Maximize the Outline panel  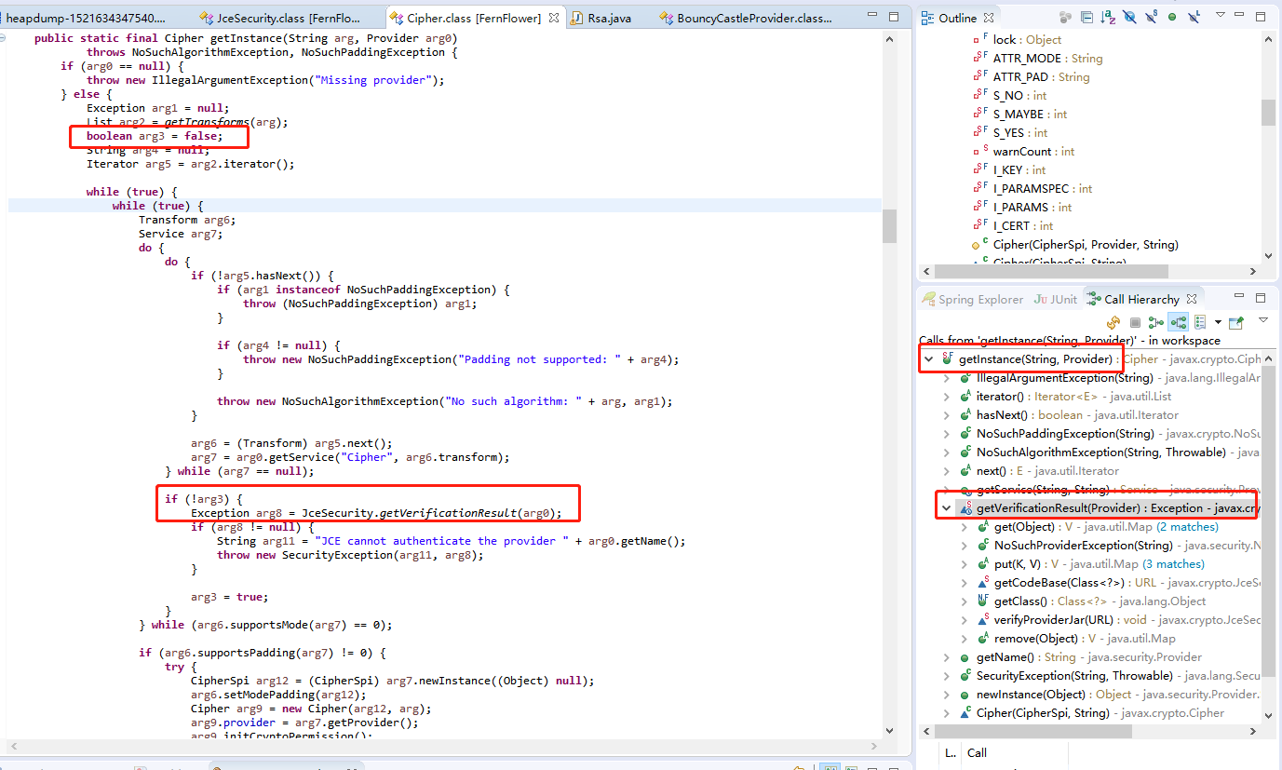point(1261,17)
